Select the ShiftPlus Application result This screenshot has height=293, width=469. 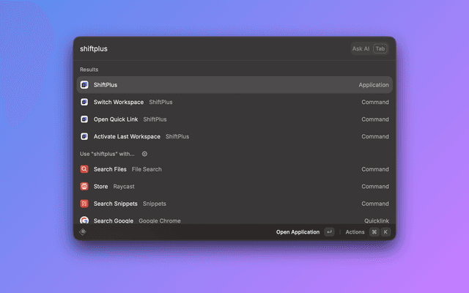234,85
